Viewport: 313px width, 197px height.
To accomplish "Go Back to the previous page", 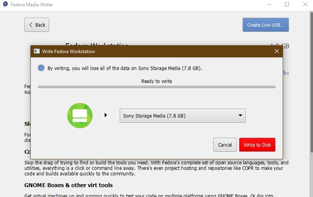I will (x=37, y=25).
